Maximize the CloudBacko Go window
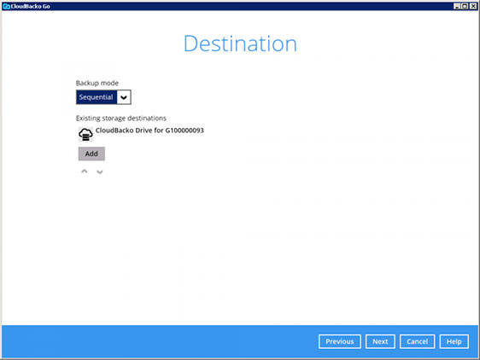 coord(465,6)
